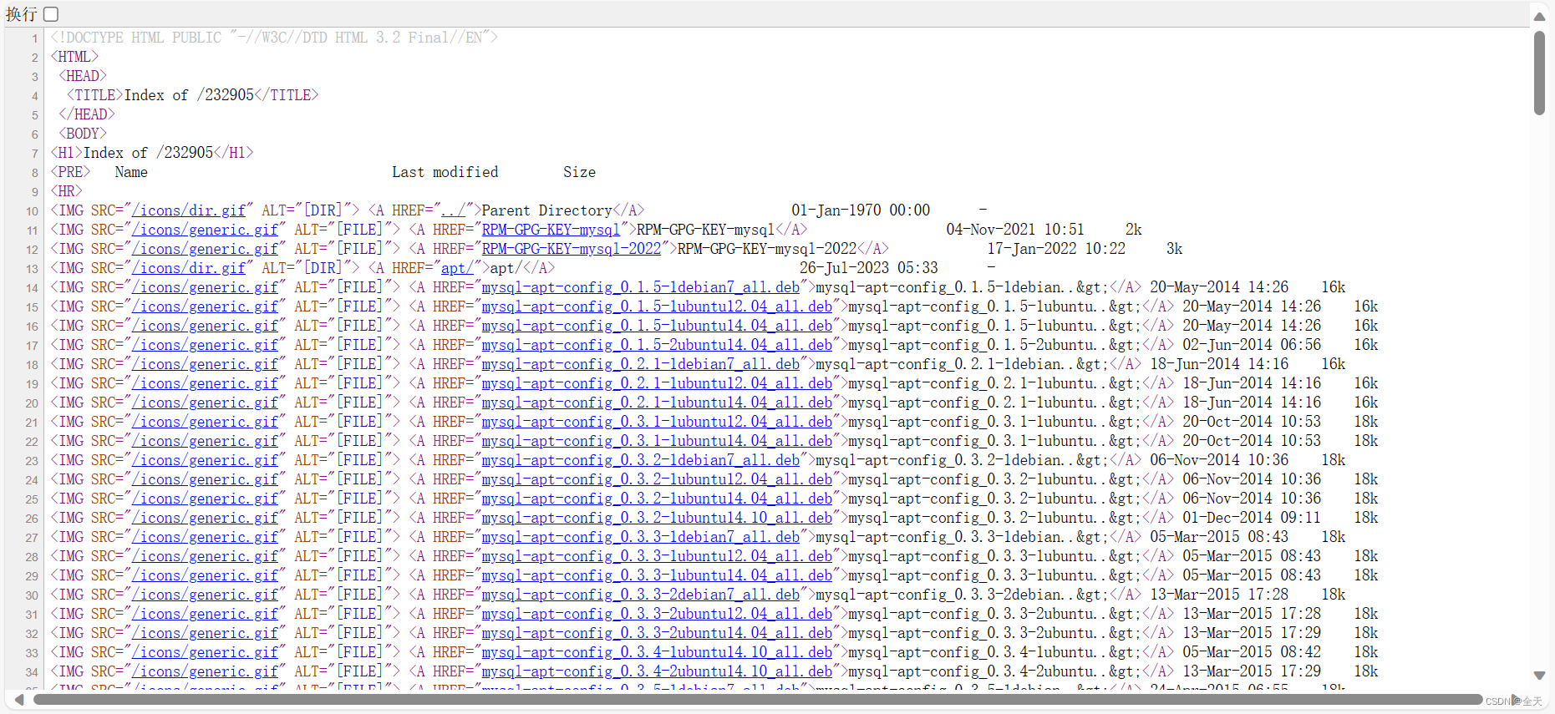
Task: Open the mysql-apt-config_0.3.2-1ubuntu14.04_all.deb link
Action: click(657, 499)
